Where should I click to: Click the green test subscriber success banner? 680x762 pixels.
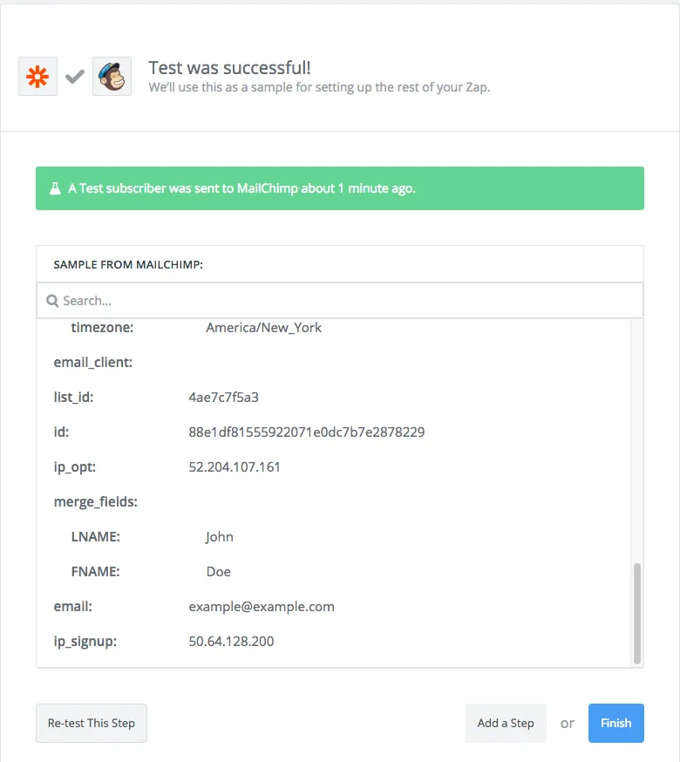pyautogui.click(x=340, y=188)
